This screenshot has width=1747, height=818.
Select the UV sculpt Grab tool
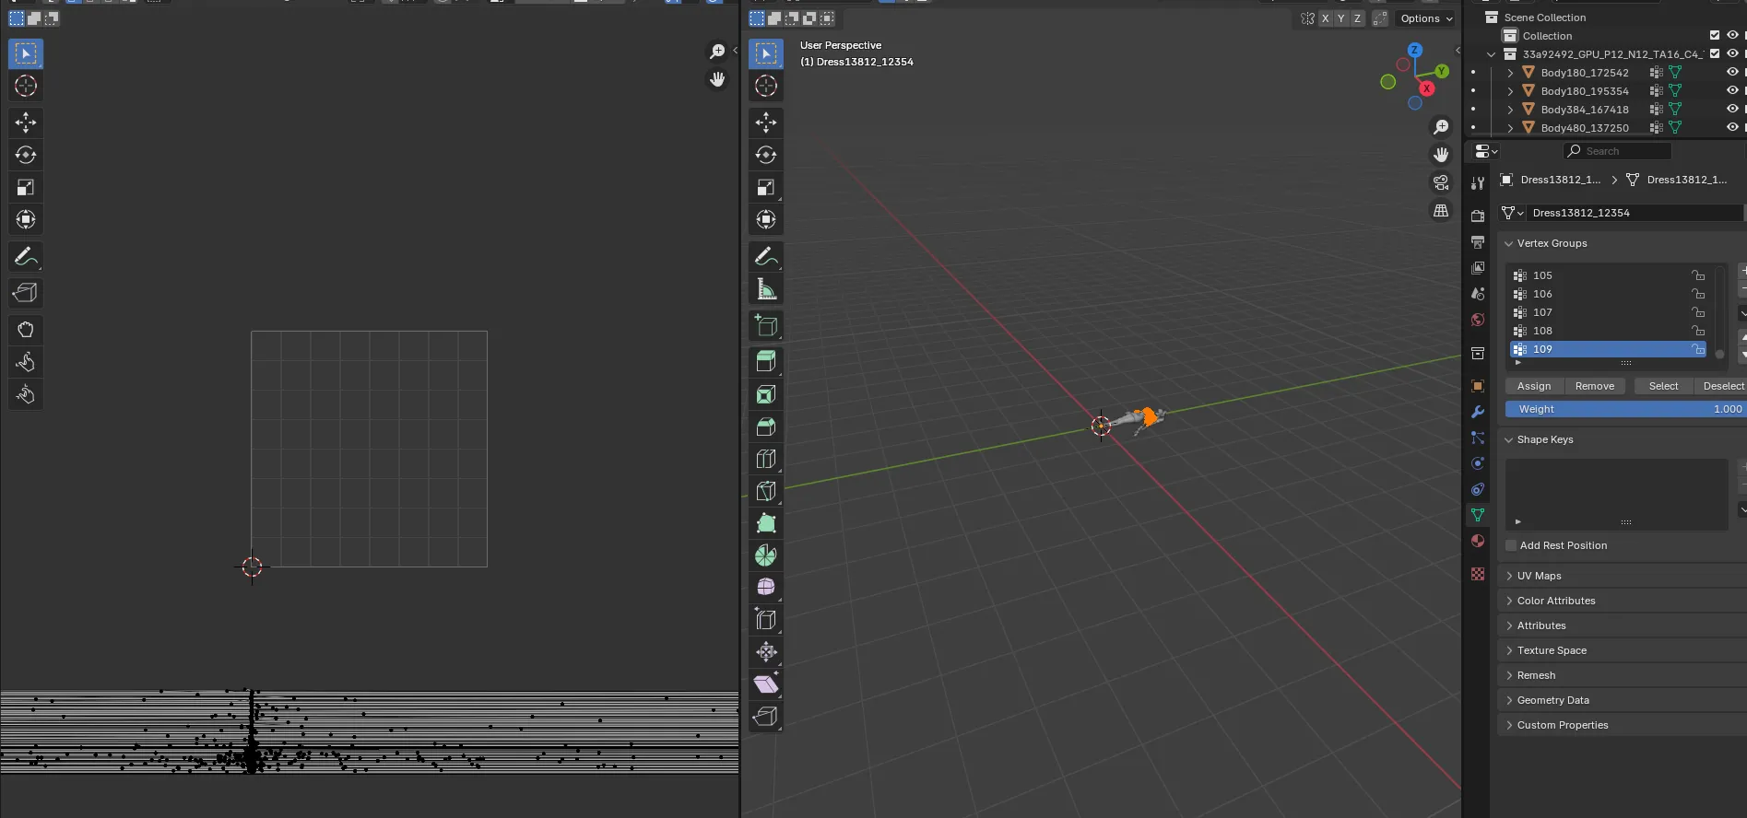point(26,330)
